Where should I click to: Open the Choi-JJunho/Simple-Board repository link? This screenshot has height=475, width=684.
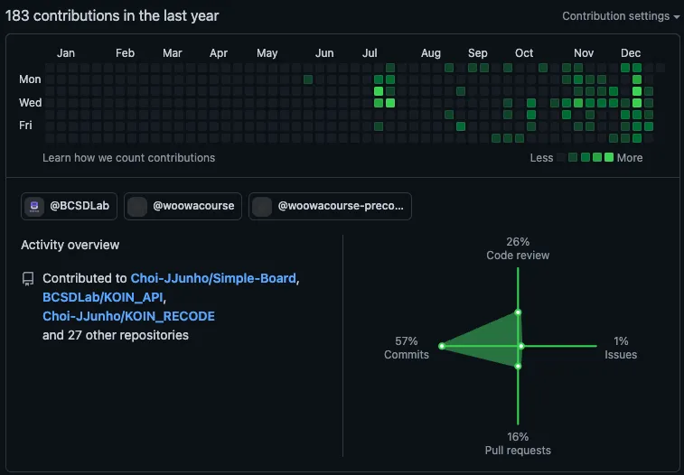click(213, 278)
